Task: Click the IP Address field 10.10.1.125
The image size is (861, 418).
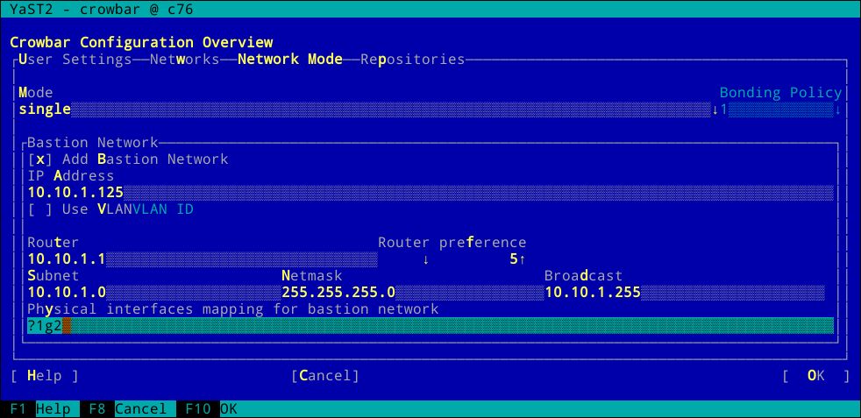Action: coord(430,193)
